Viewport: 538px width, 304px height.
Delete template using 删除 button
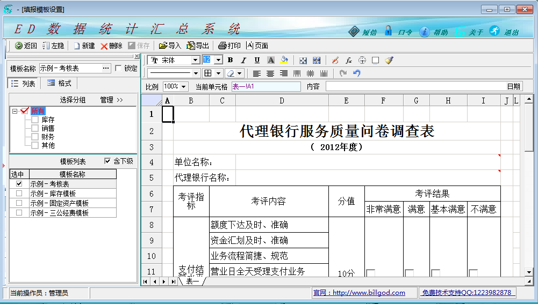111,46
